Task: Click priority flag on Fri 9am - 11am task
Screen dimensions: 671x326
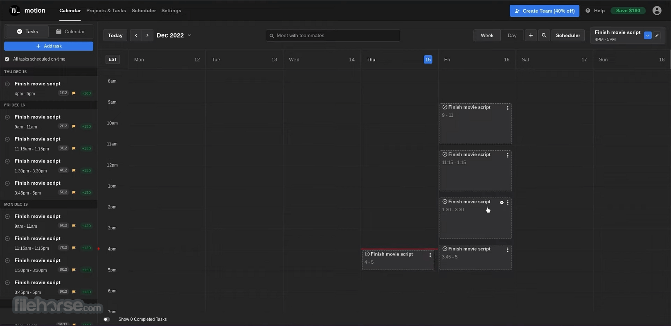Action: coord(74,127)
